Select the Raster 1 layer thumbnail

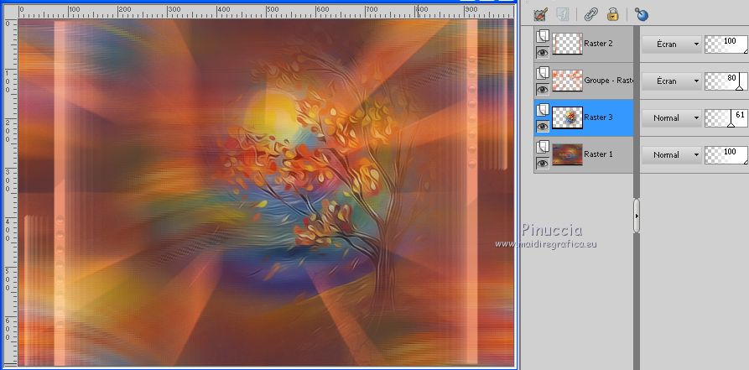[x=568, y=154]
